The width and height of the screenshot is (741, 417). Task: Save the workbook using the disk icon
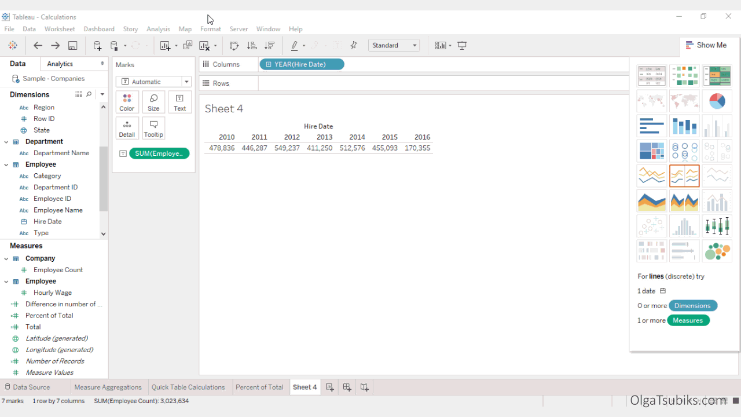pyautogui.click(x=72, y=45)
